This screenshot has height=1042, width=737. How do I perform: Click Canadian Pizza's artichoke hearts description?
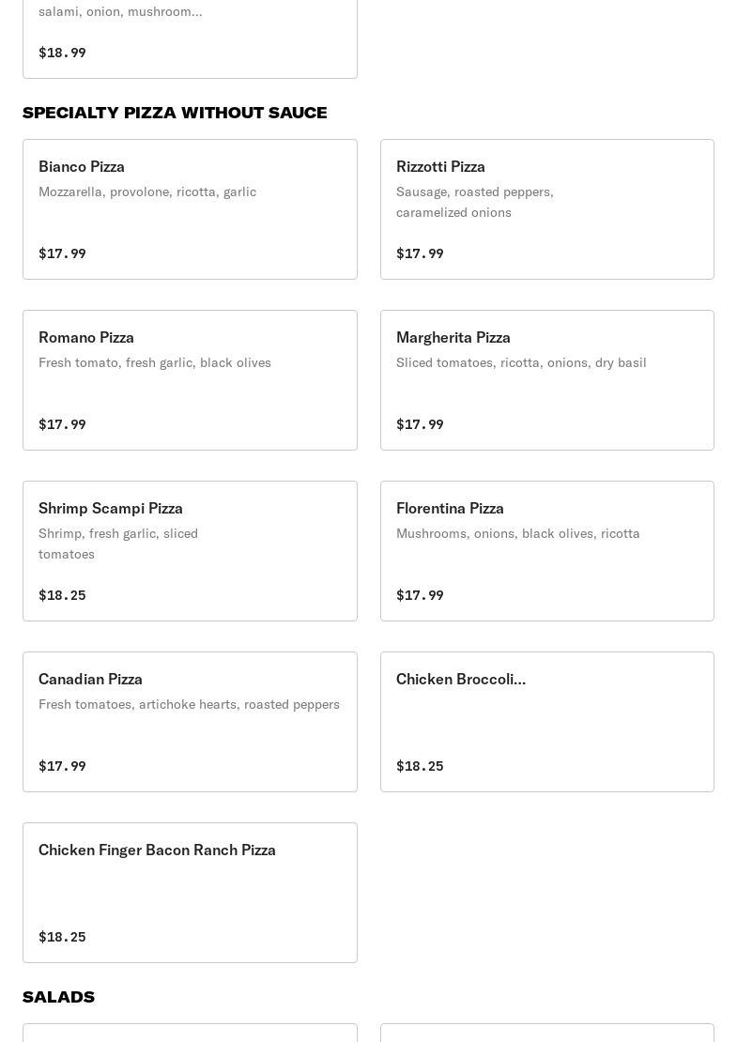click(189, 704)
